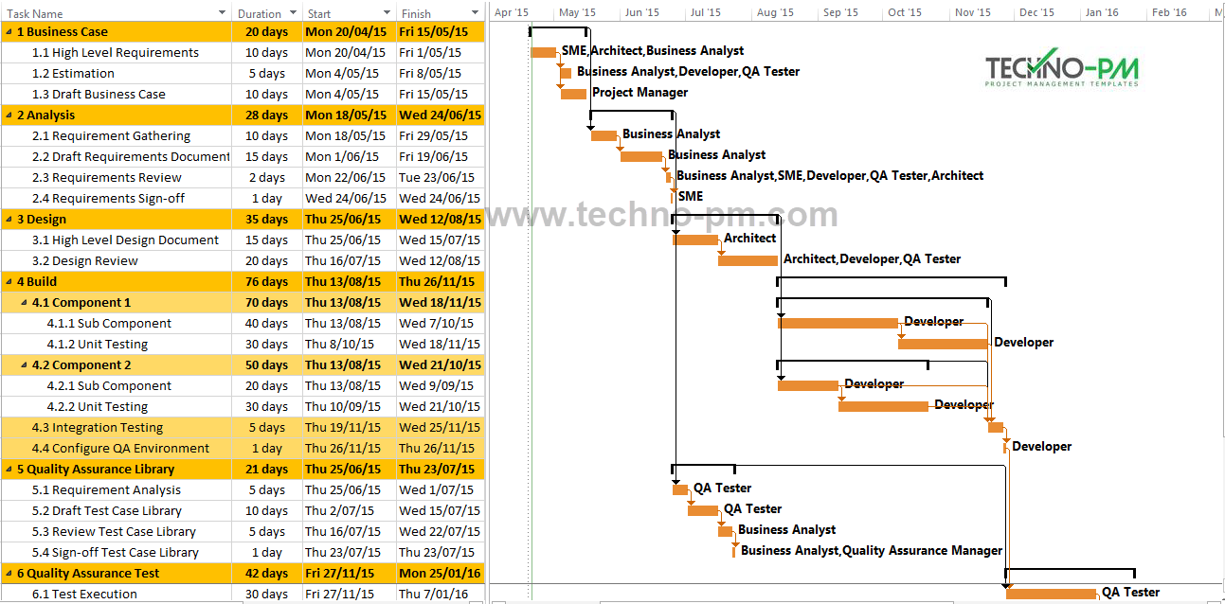This screenshot has height=604, width=1225.
Task: Open the Task Name column filter dropdown
Action: click(222, 13)
